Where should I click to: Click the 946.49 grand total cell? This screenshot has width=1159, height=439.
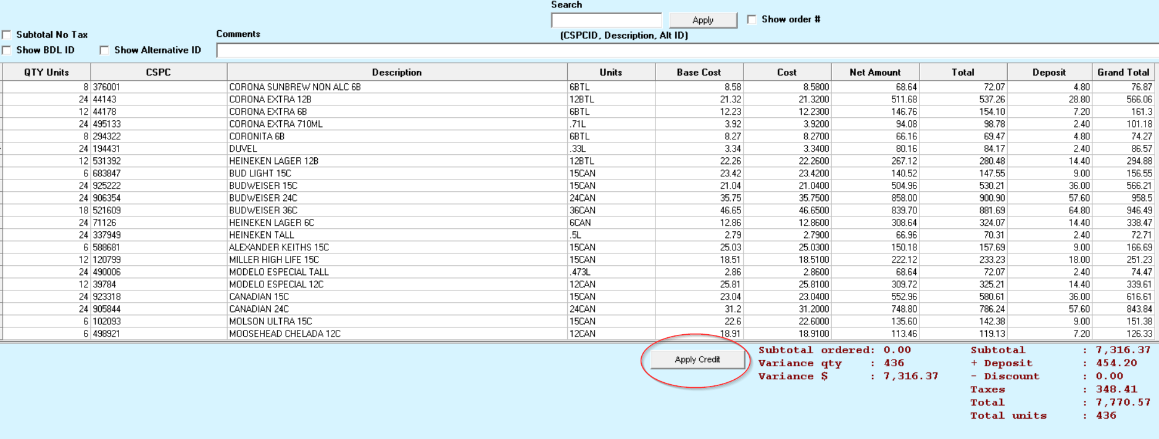1123,210
